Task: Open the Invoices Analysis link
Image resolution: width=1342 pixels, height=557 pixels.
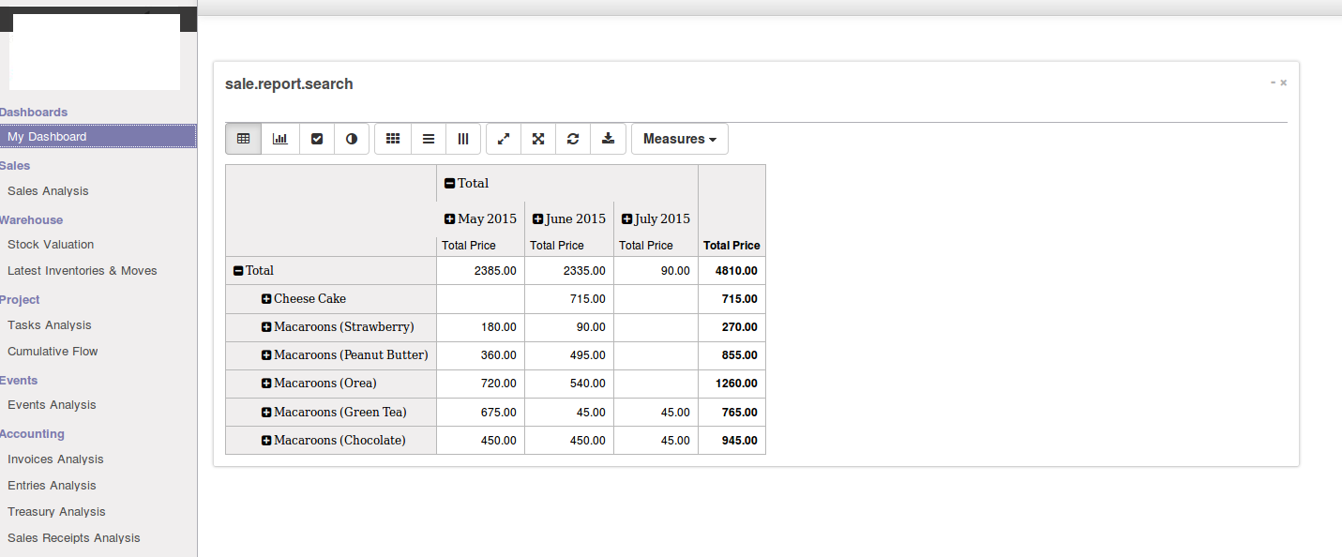Action: (55, 459)
